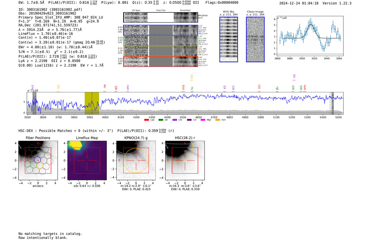This screenshot has height=252, width=370.
Task: Click the magenta OII marker above the spectrum
Action: (294, 77)
